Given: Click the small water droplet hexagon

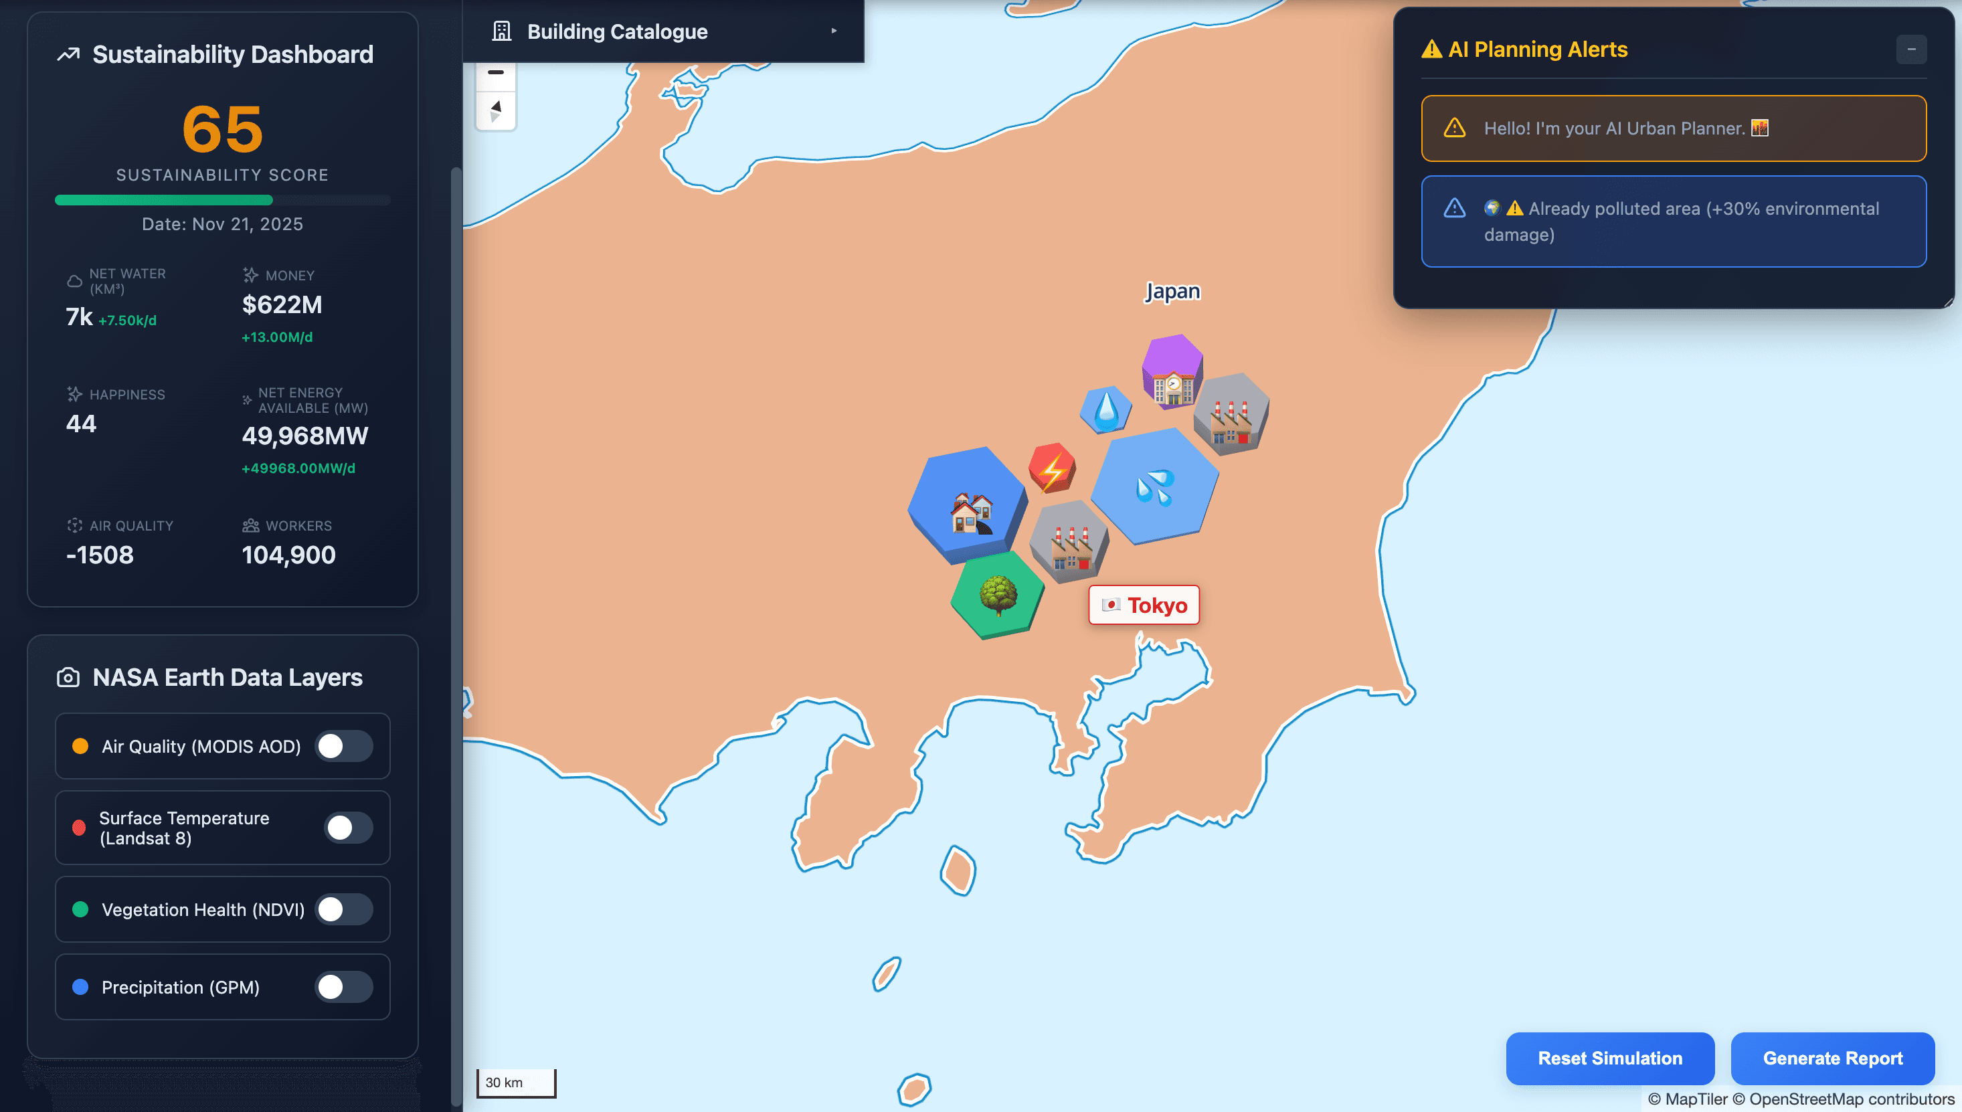Looking at the screenshot, I should 1105,410.
